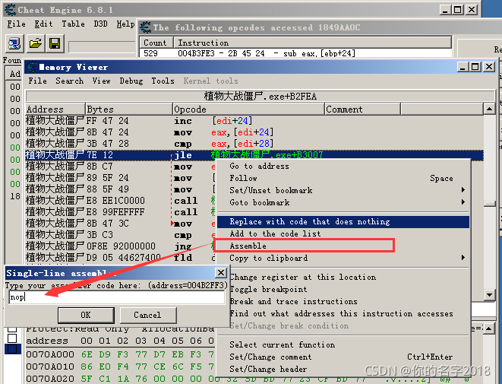Click the Address column header in disassembler
The height and width of the screenshot is (384, 502).
click(55, 109)
